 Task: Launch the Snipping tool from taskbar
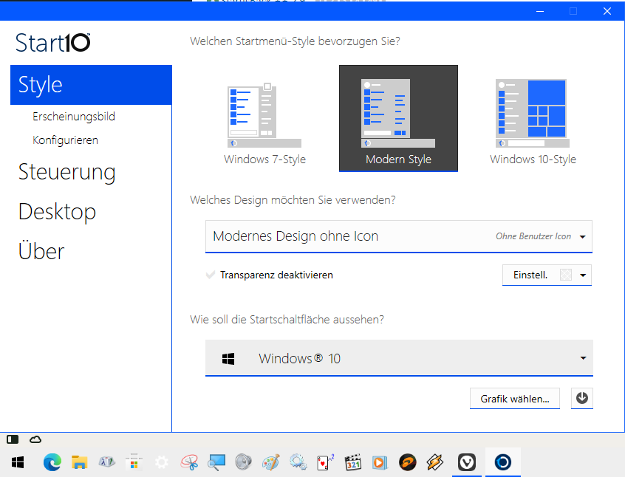coord(189,462)
